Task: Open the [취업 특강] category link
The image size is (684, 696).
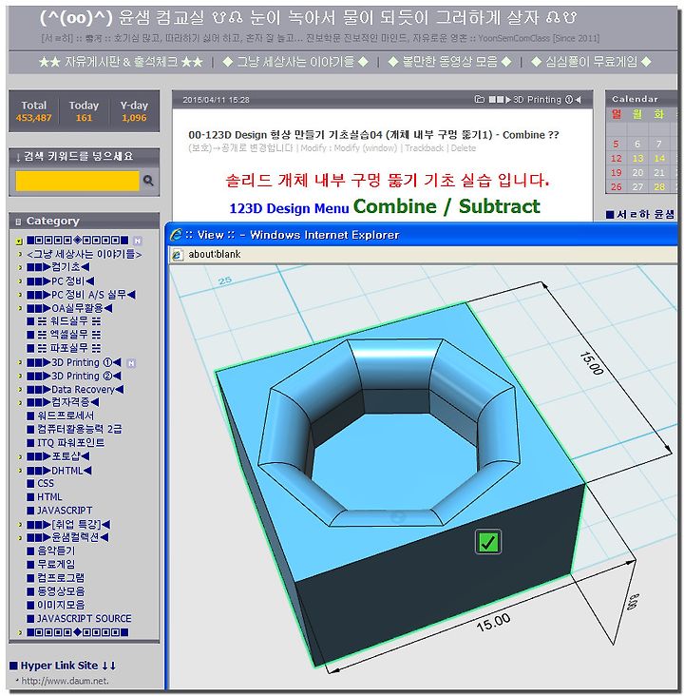Action: pyautogui.click(x=68, y=525)
